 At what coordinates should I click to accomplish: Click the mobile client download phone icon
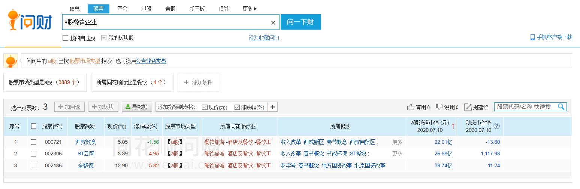click(x=532, y=37)
